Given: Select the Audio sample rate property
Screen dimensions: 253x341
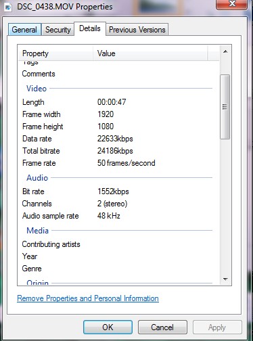Looking at the screenshot, I should tap(51, 216).
